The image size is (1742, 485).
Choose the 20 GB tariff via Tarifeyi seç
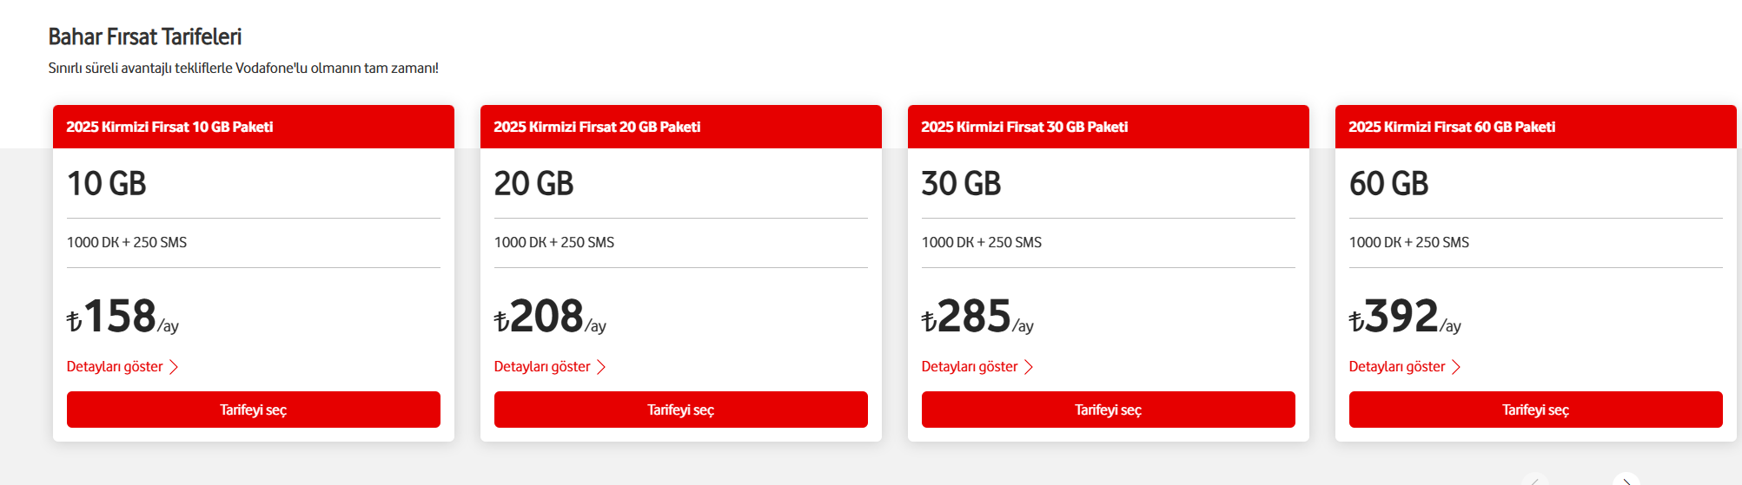(x=680, y=410)
